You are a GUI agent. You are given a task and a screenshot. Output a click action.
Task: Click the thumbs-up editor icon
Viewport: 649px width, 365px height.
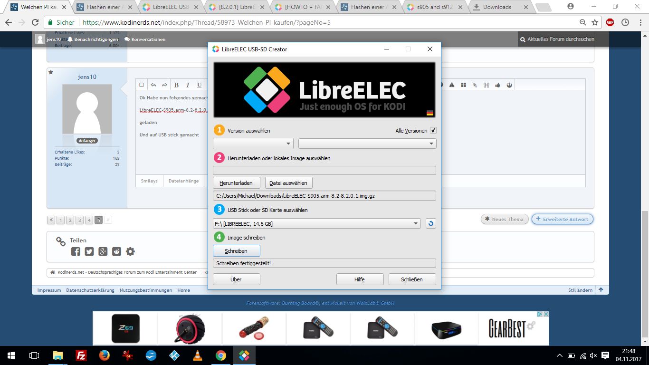click(498, 85)
